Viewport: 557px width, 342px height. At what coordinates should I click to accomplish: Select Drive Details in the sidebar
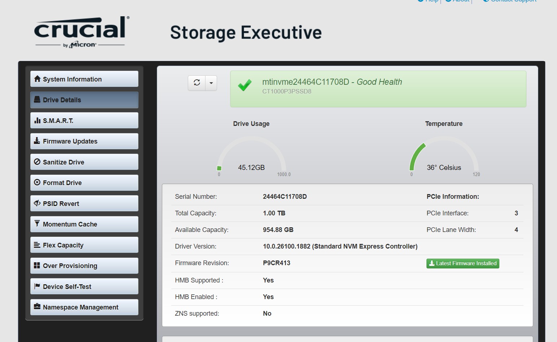click(x=84, y=100)
